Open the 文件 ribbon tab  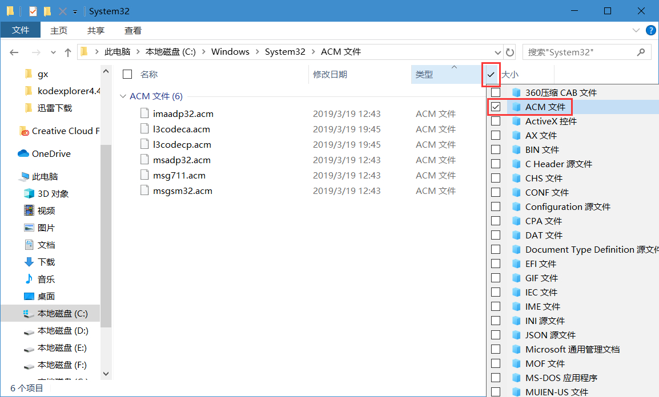20,30
